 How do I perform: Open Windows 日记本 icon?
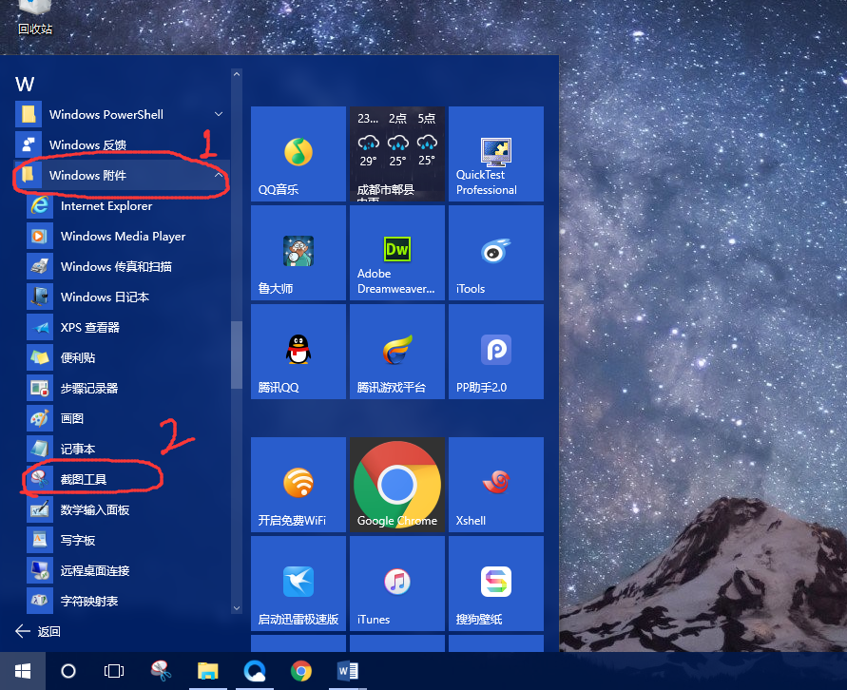coord(40,297)
